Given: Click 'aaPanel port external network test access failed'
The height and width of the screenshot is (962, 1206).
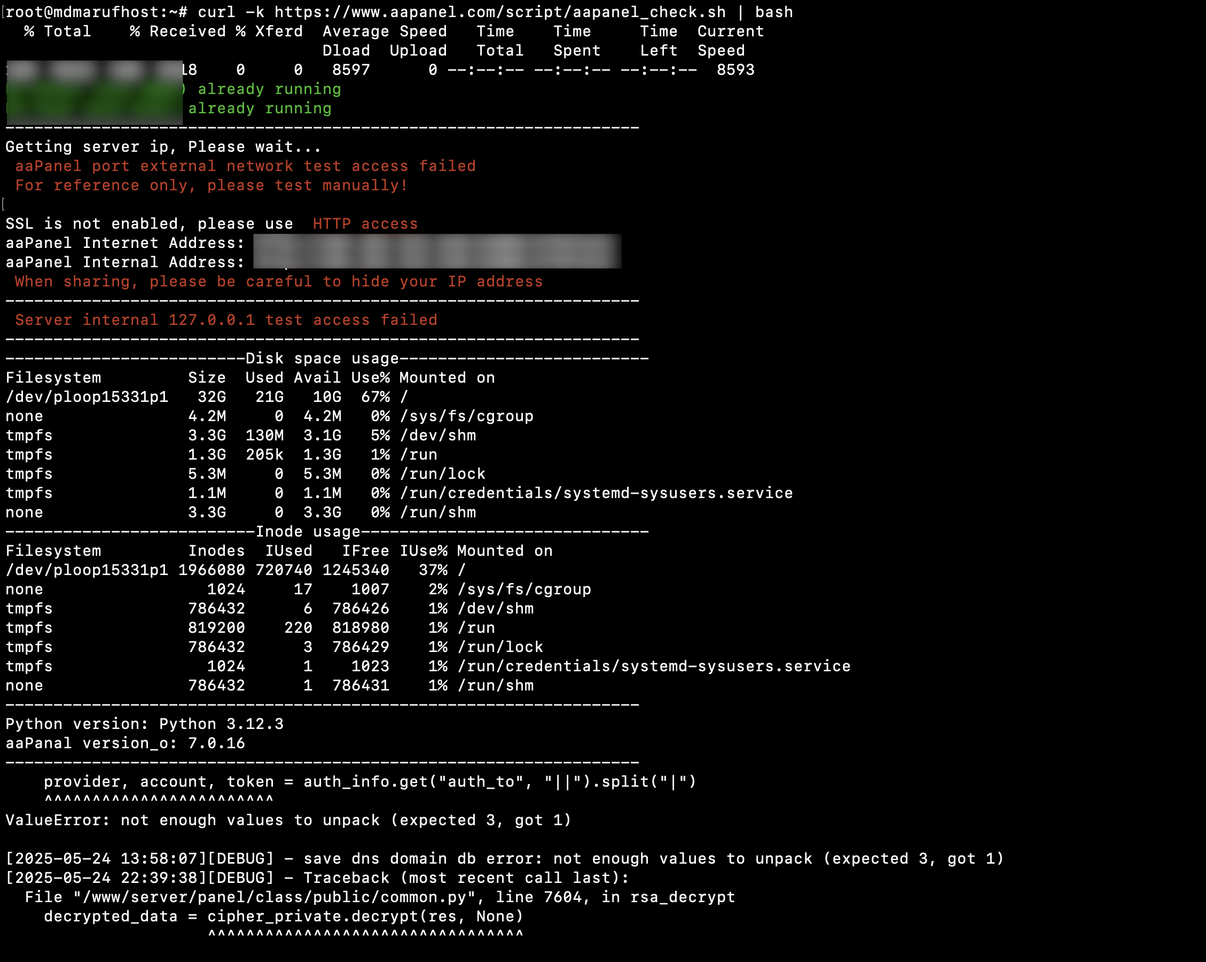Looking at the screenshot, I should [245, 166].
